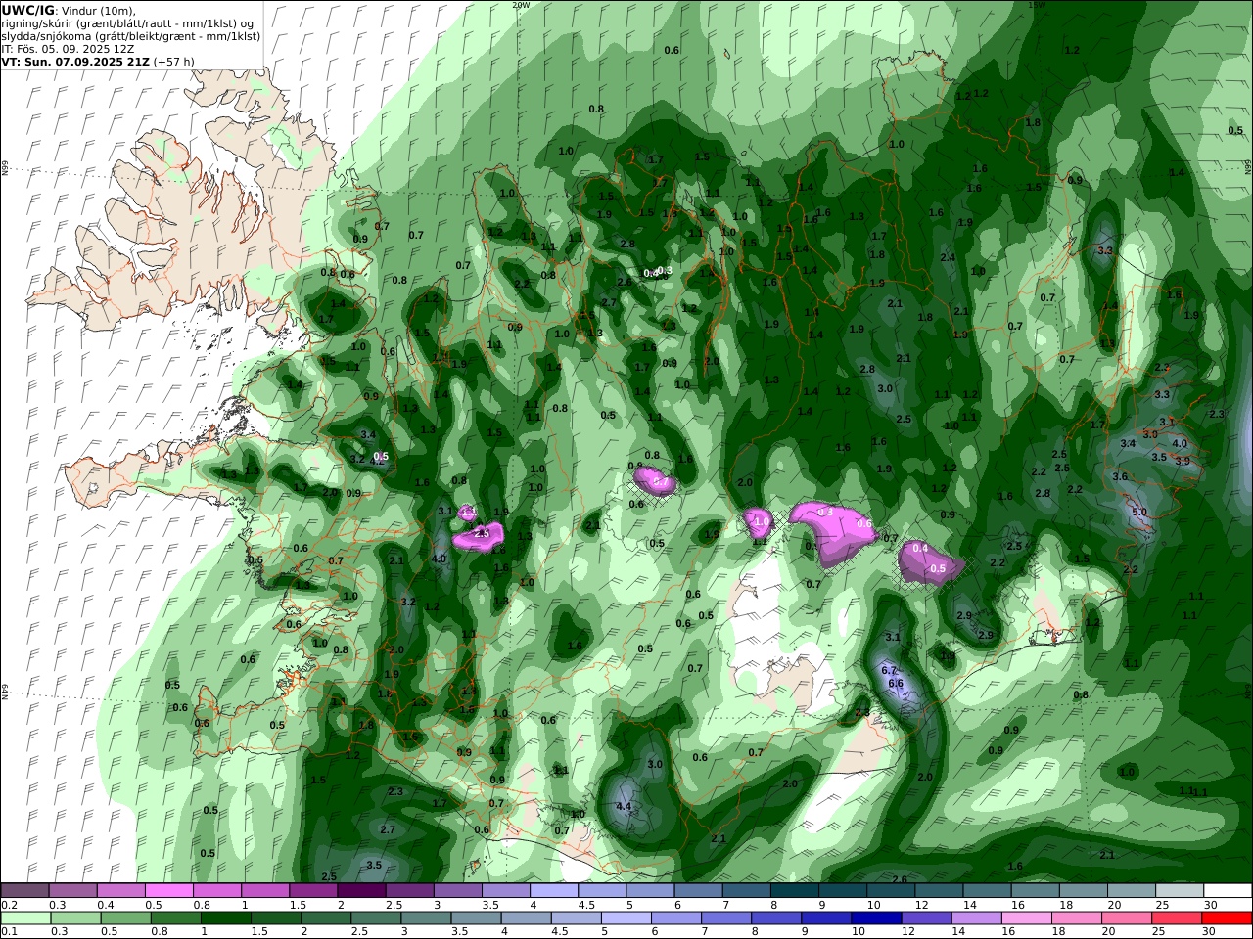The height and width of the screenshot is (939, 1253).
Task: Click the 4.4 precipitation value on the map
Action: coord(624,807)
